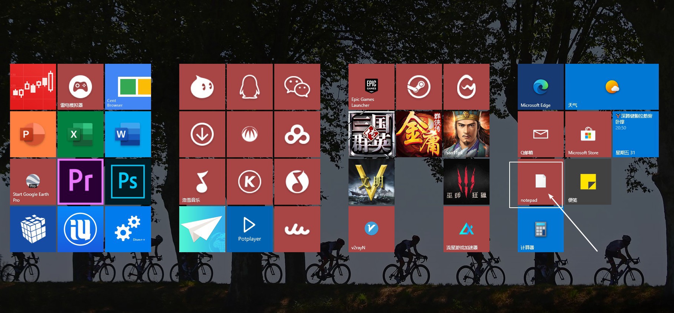
Task: Open the Q邮箱 mail tile
Action: (x=541, y=134)
